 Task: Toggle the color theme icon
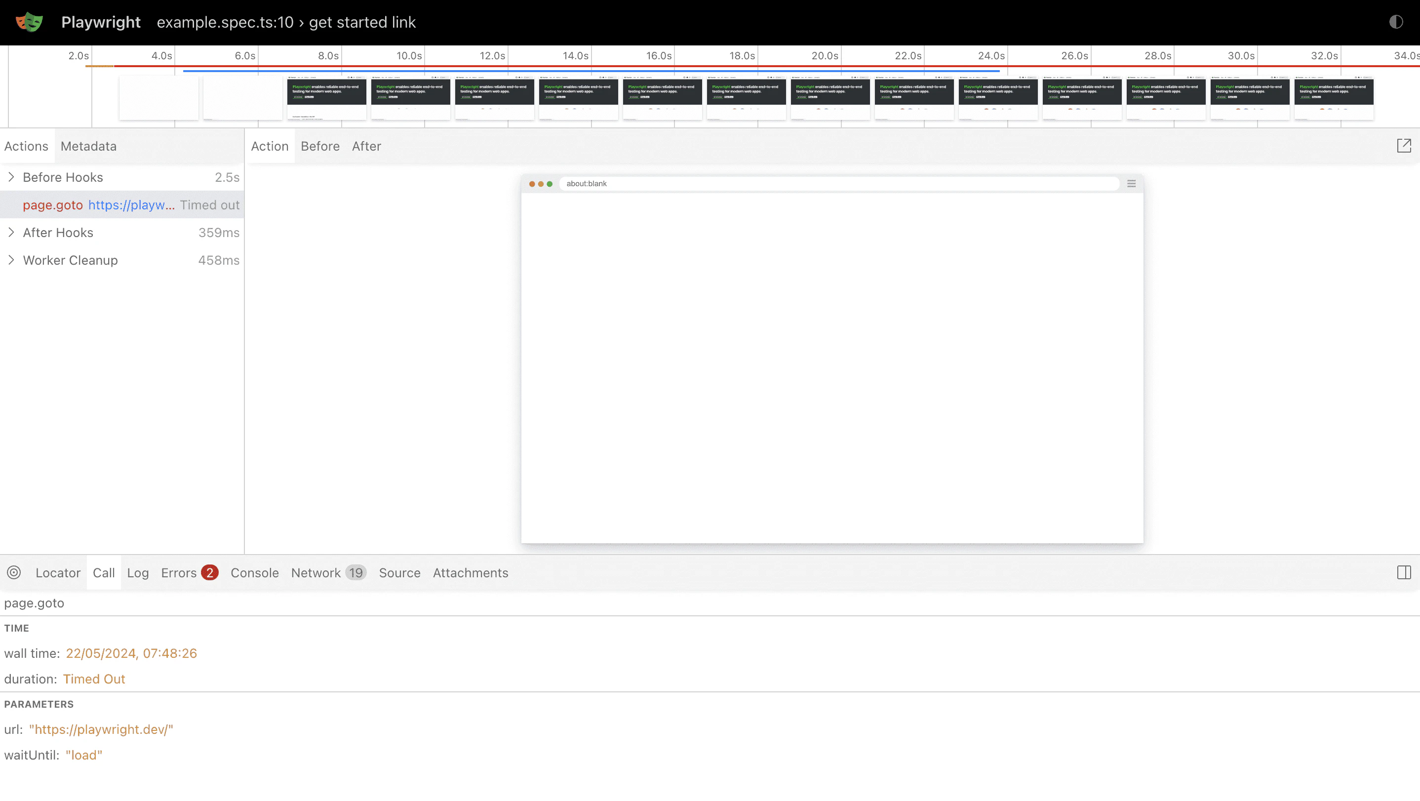tap(1396, 22)
